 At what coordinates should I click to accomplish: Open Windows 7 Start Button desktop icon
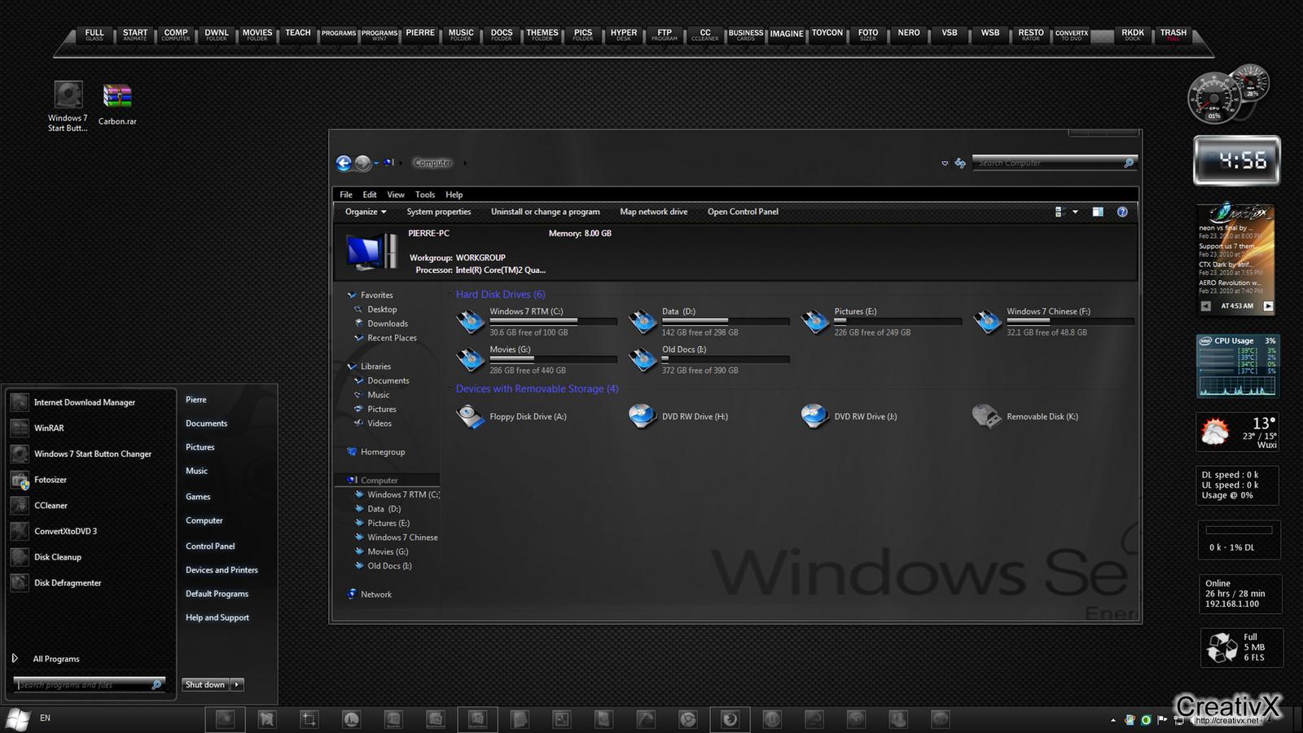(68, 106)
